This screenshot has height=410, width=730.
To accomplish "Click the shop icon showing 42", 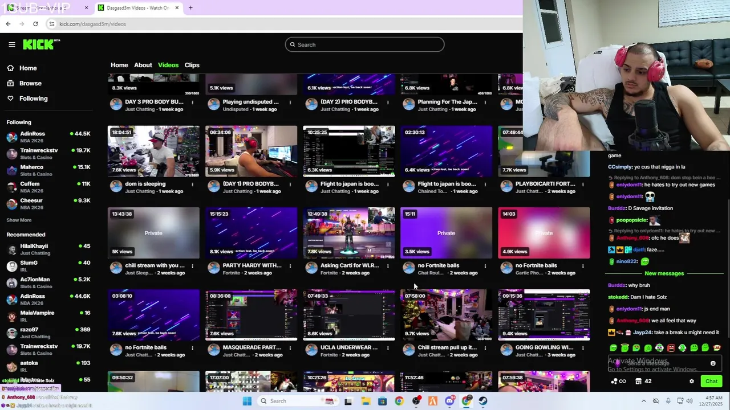I will [x=643, y=382].
